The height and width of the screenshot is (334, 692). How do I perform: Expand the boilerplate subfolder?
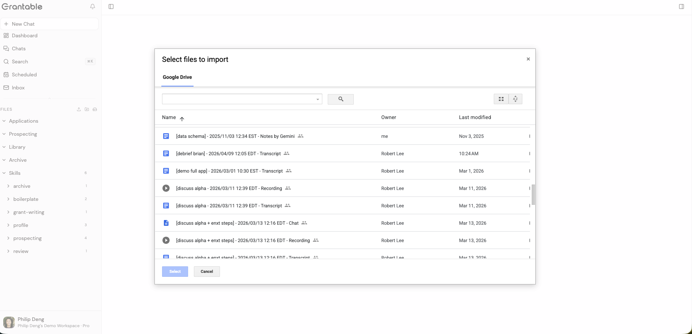pyautogui.click(x=8, y=199)
